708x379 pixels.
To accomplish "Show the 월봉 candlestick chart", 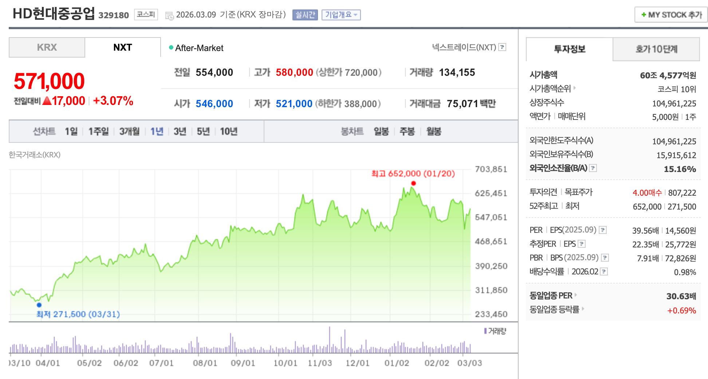I will pos(434,131).
